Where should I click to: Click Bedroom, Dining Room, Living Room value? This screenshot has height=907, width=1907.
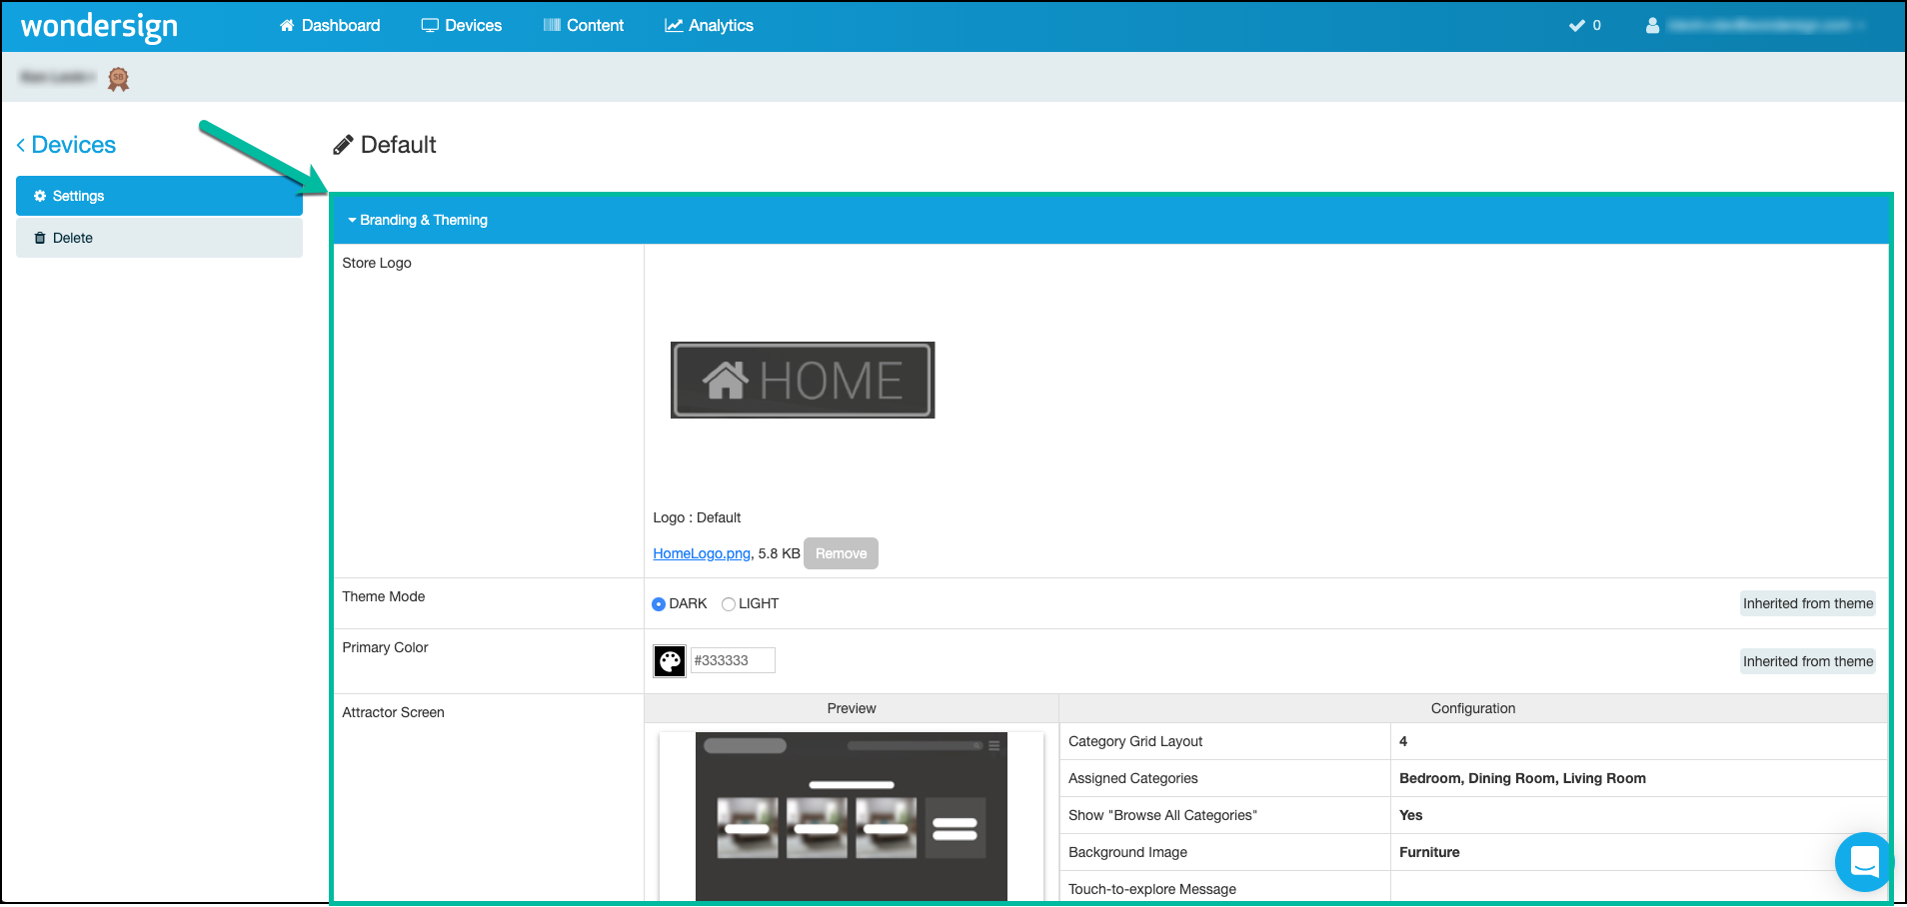click(1522, 778)
